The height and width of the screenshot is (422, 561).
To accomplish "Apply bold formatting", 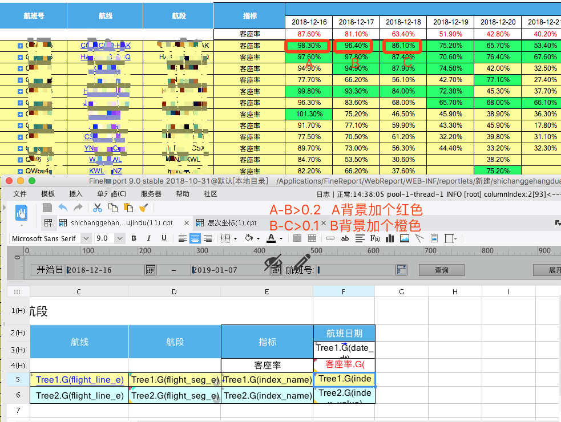I will 134,238.
